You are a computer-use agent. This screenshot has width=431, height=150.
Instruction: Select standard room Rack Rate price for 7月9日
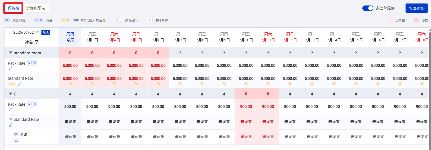click(224, 66)
